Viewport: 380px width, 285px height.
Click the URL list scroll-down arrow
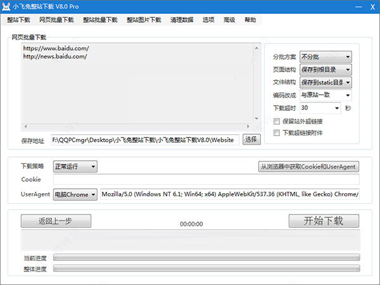click(256, 118)
